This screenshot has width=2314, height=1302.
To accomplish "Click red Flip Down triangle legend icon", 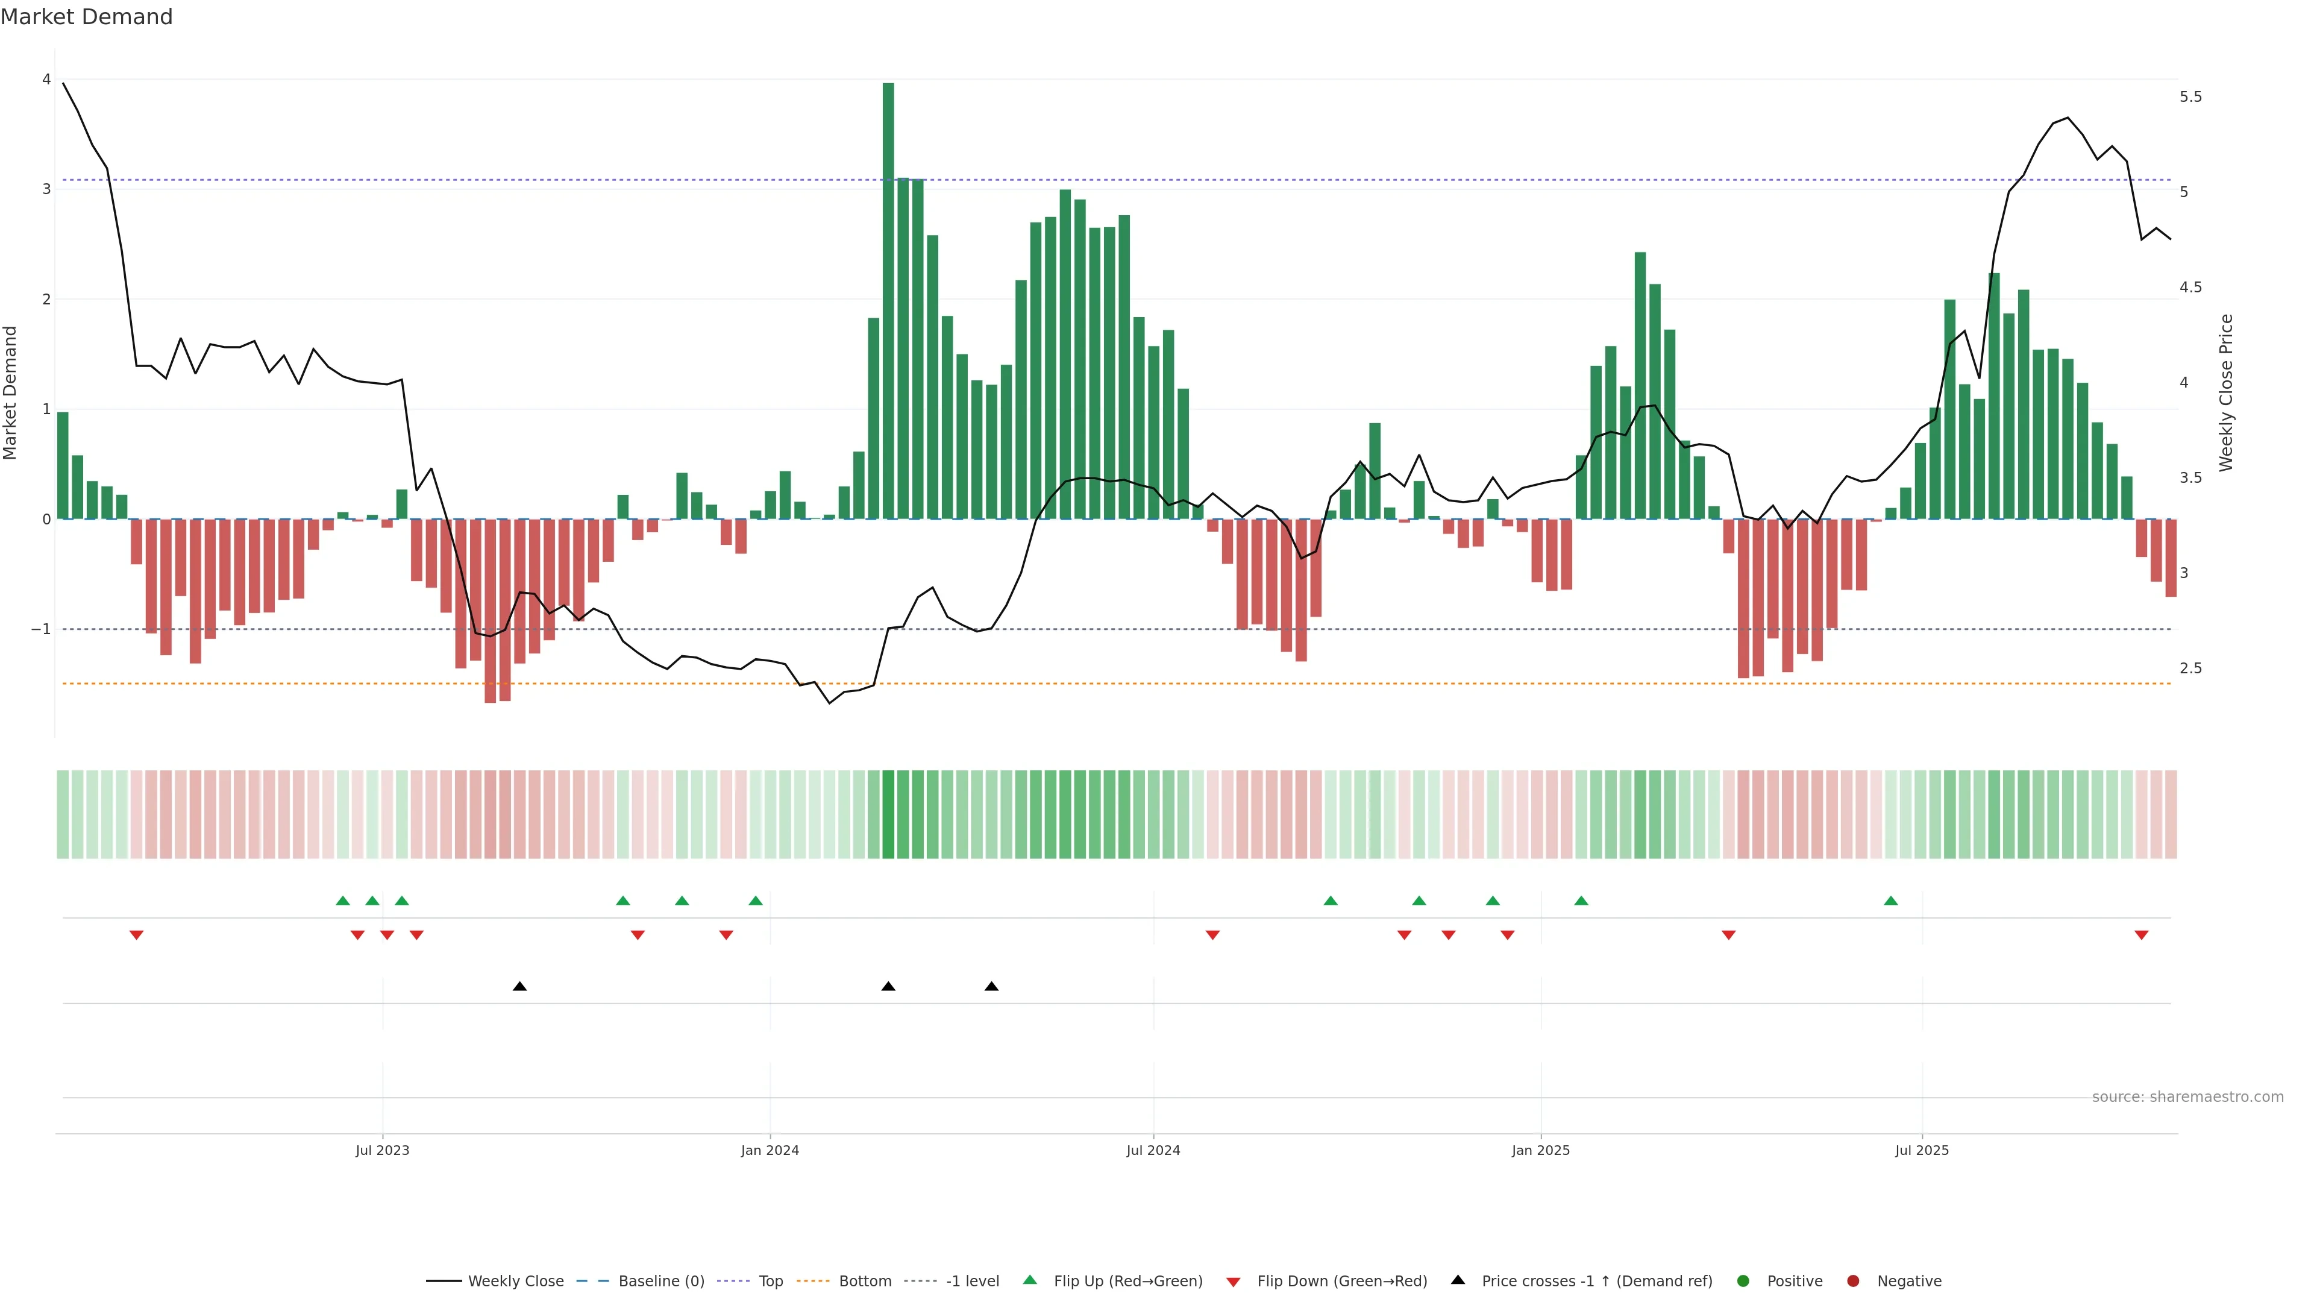I will pos(1234,1282).
